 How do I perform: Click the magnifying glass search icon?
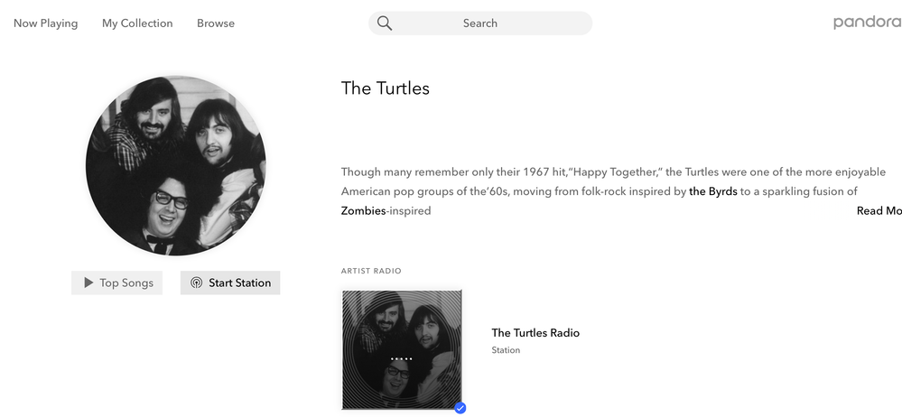pyautogui.click(x=385, y=23)
